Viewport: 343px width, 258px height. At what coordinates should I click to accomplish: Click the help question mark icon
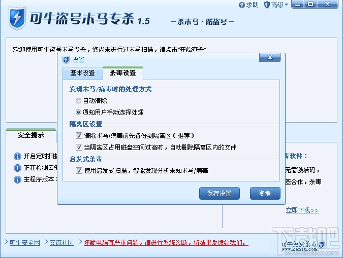point(242,5)
